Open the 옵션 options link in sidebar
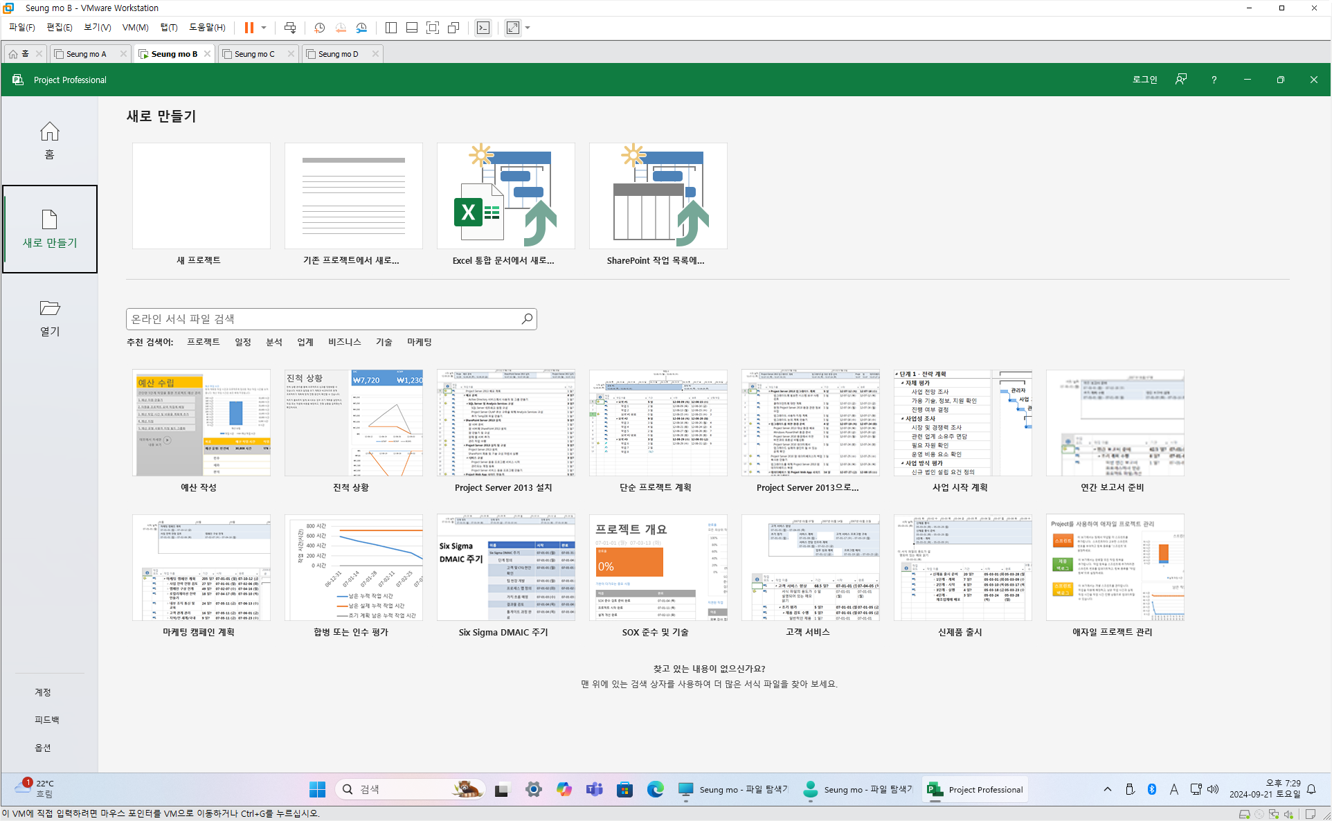 (x=43, y=748)
